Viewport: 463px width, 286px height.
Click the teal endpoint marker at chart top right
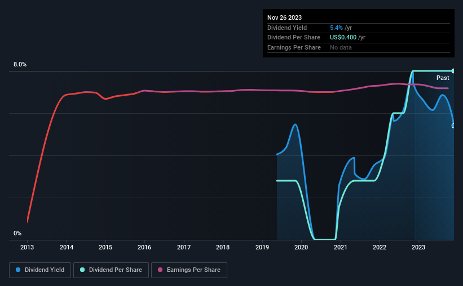coord(453,71)
